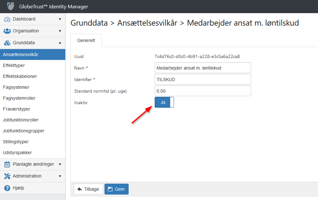Expand the Organisation menu arrow
Screen dimensions: 318x200
coord(60,31)
